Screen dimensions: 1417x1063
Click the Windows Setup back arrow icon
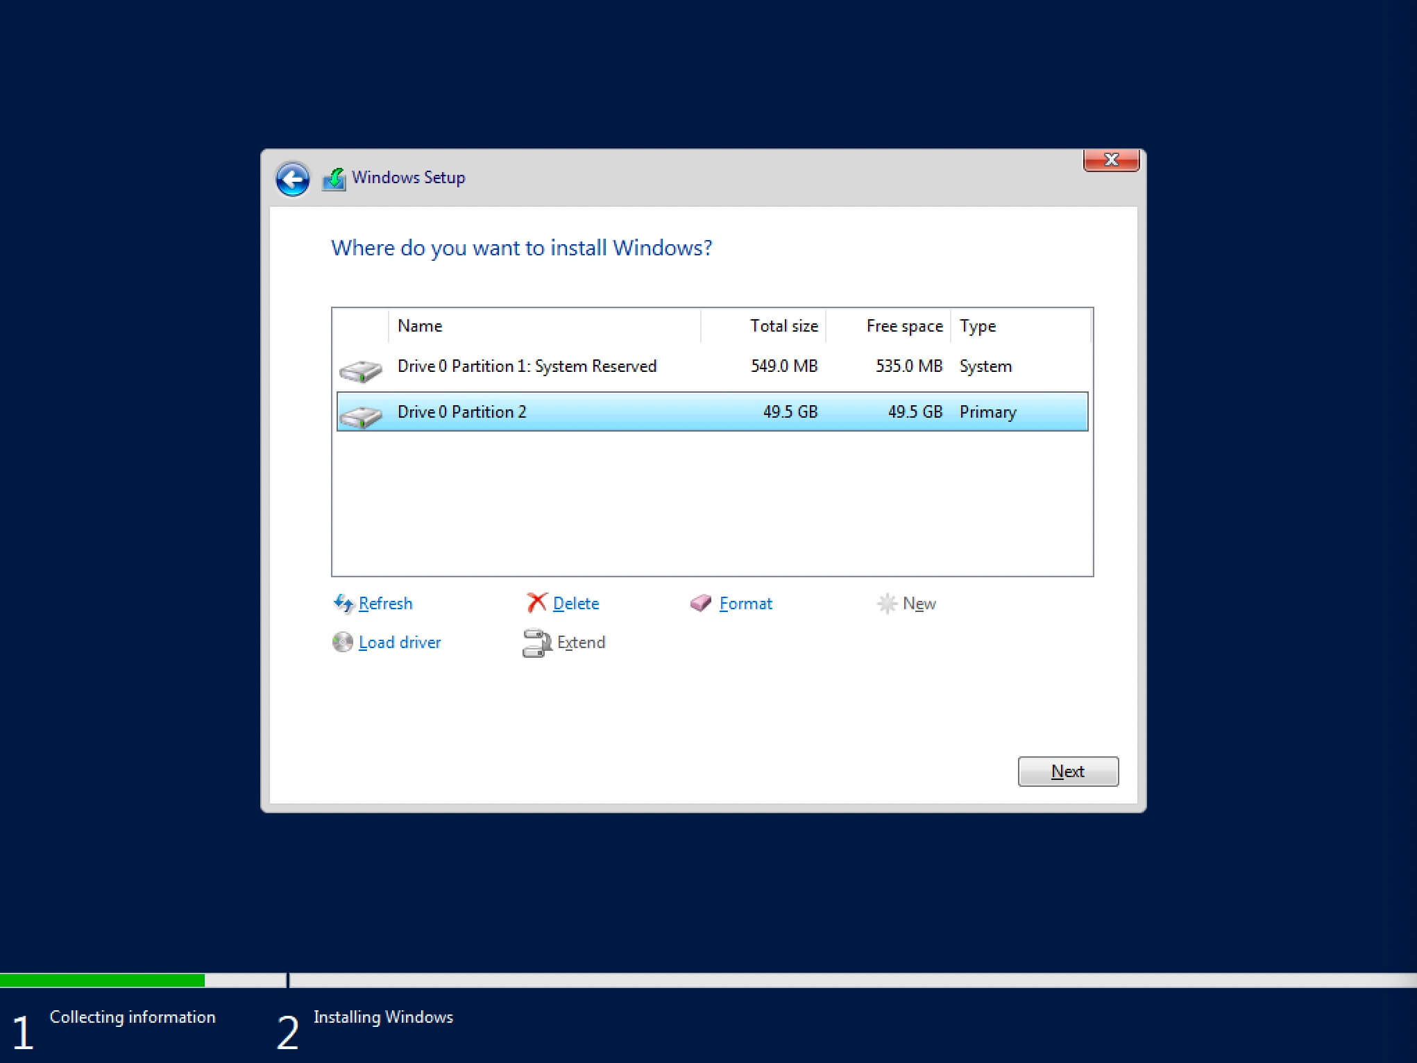pos(294,178)
